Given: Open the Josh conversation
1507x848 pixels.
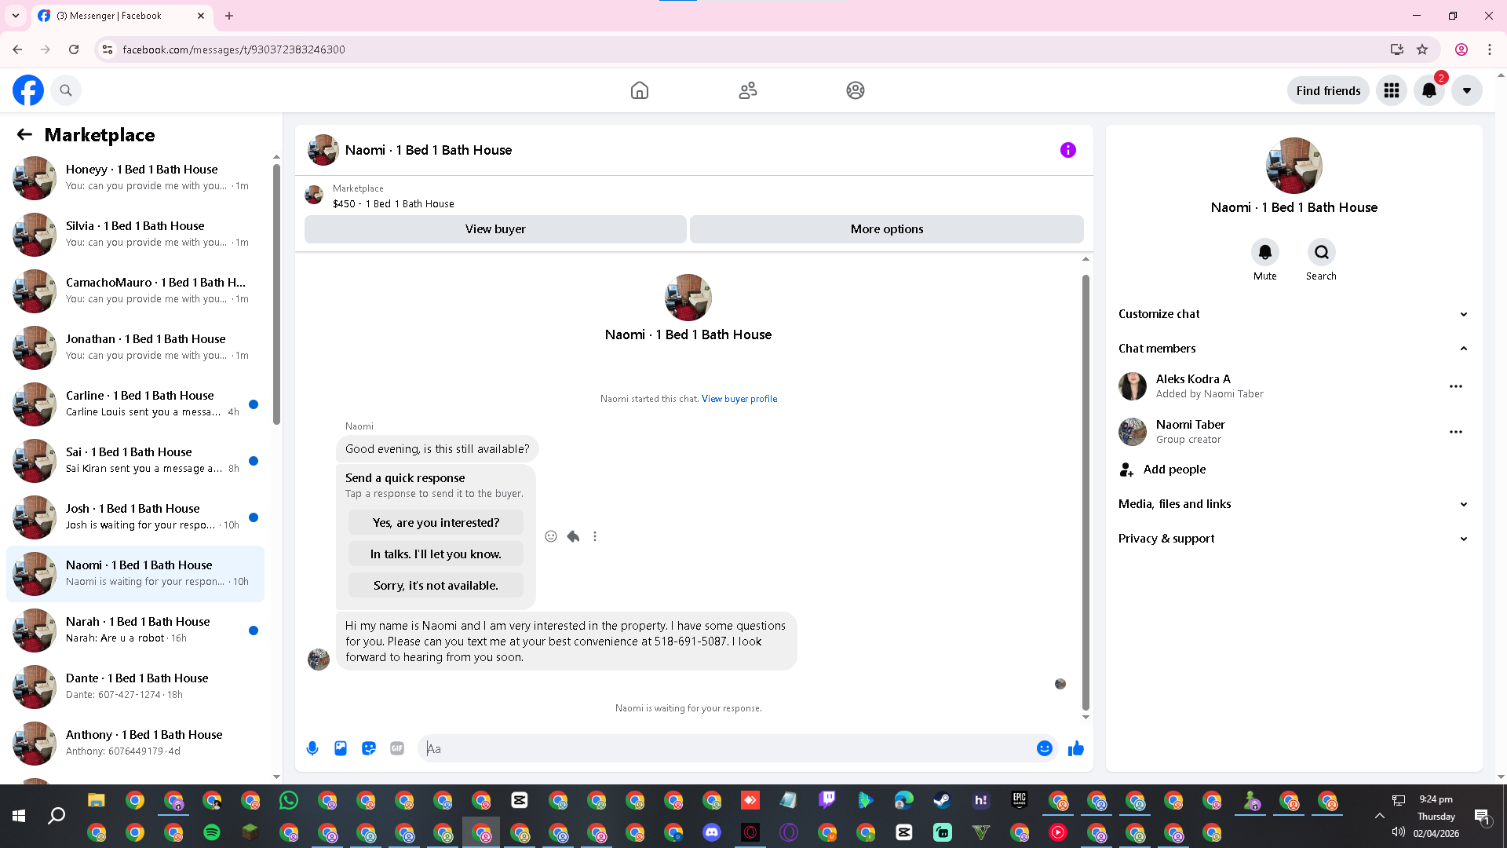Looking at the screenshot, I should [x=135, y=517].
